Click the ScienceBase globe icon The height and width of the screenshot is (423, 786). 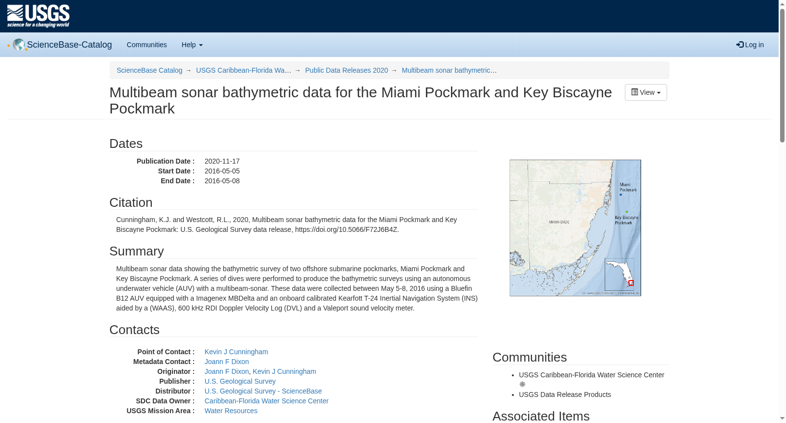(x=19, y=45)
